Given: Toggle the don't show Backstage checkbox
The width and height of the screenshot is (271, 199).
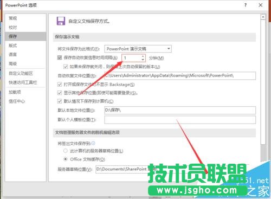Looking at the screenshot, I should 60,84.
